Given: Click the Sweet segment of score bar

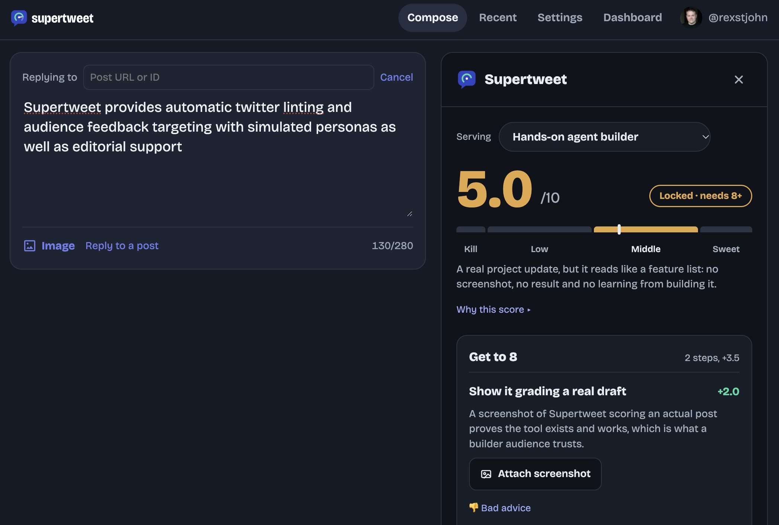Looking at the screenshot, I should (x=726, y=229).
